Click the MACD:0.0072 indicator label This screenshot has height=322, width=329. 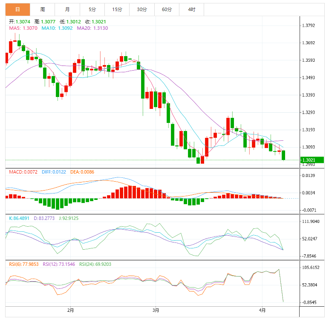point(23,172)
